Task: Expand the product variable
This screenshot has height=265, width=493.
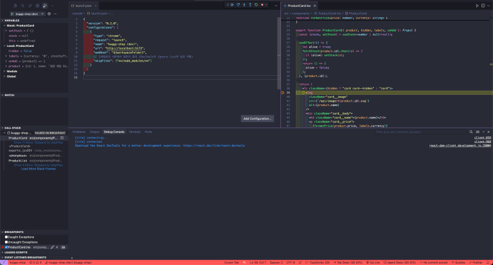Action: 6,67
